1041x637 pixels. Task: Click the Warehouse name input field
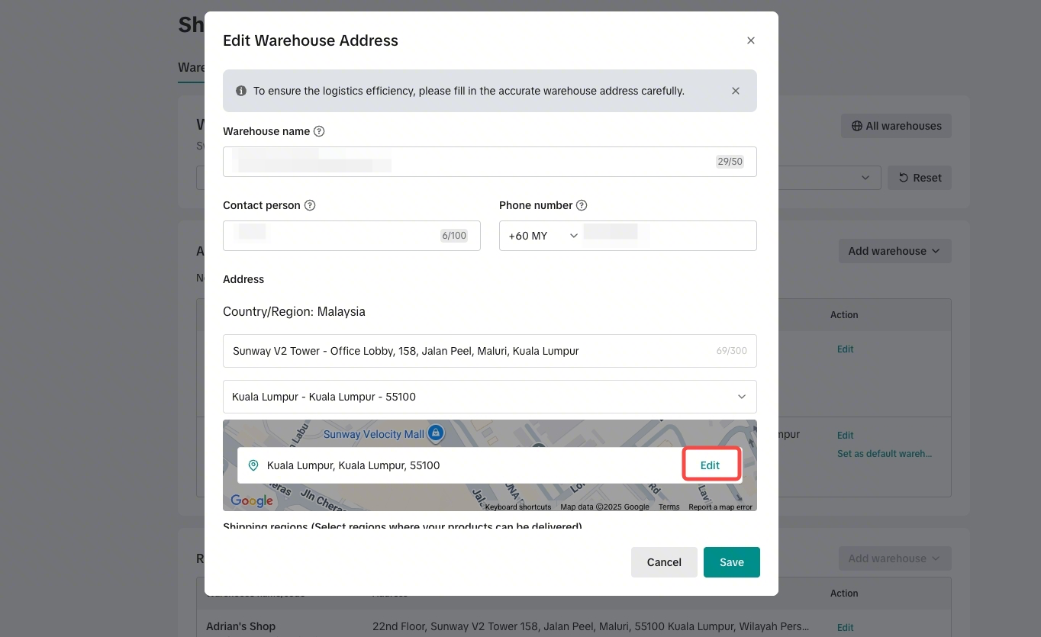[490, 162]
